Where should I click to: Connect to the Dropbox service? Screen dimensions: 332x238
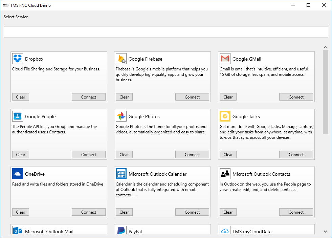click(89, 97)
